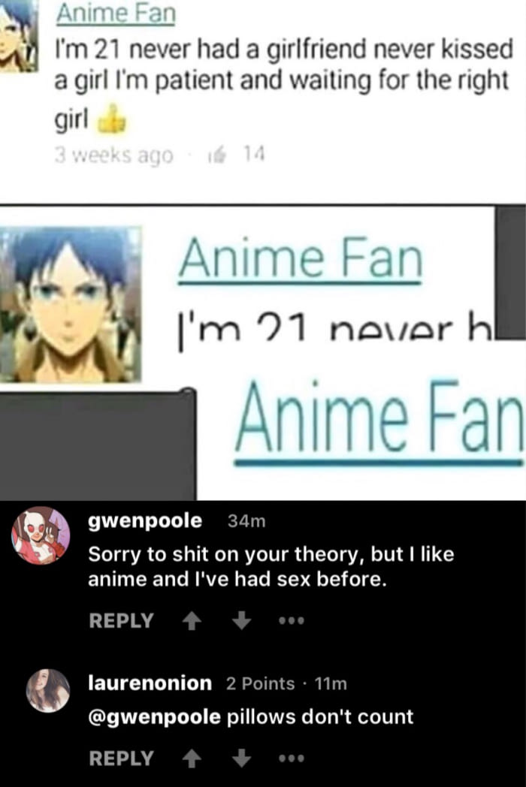
Task: Open laurenonion's profile from username
Action: [x=150, y=683]
